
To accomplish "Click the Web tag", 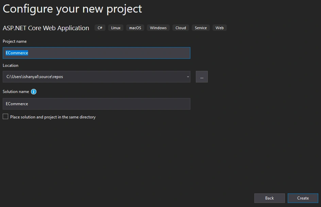I will [219, 28].
